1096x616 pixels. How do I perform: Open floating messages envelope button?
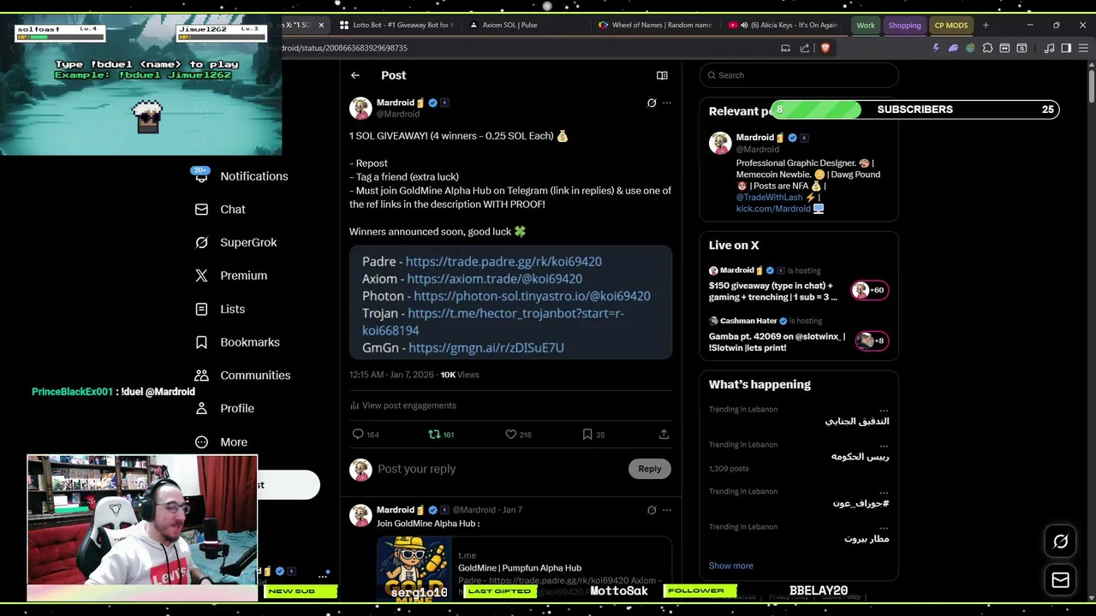point(1060,580)
